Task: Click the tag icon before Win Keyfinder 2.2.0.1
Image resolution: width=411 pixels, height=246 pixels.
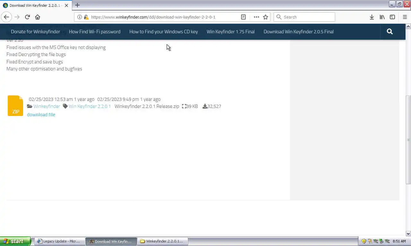Action: click(x=65, y=106)
